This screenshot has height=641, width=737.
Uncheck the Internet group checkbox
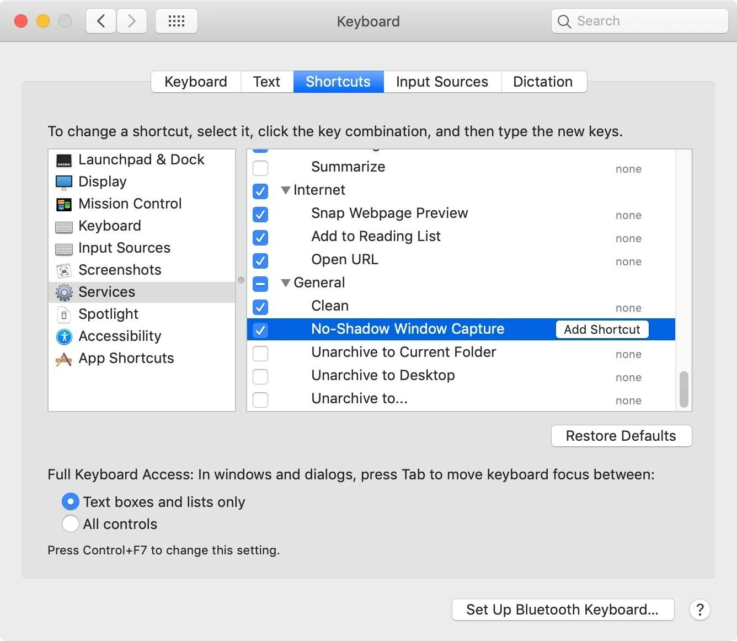click(x=260, y=191)
